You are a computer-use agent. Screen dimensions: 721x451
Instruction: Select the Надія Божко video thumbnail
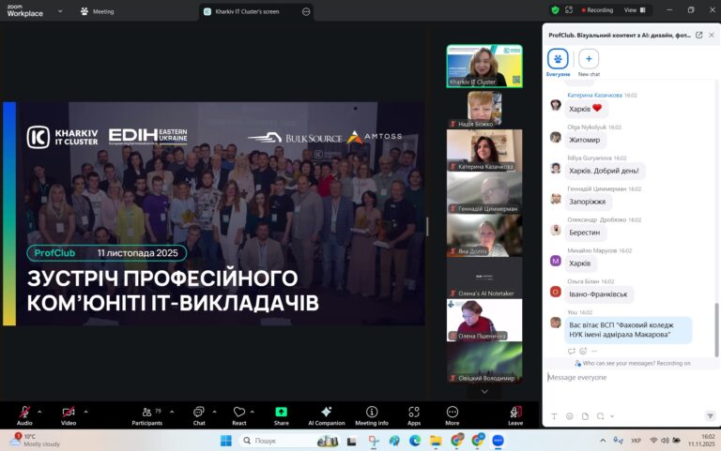point(484,110)
